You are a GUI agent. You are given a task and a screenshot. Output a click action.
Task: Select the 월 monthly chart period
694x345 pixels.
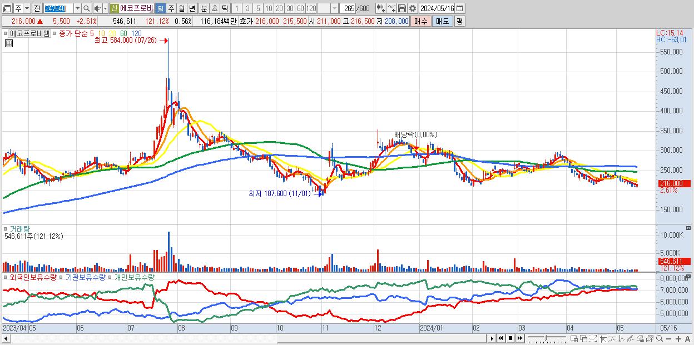point(181,8)
